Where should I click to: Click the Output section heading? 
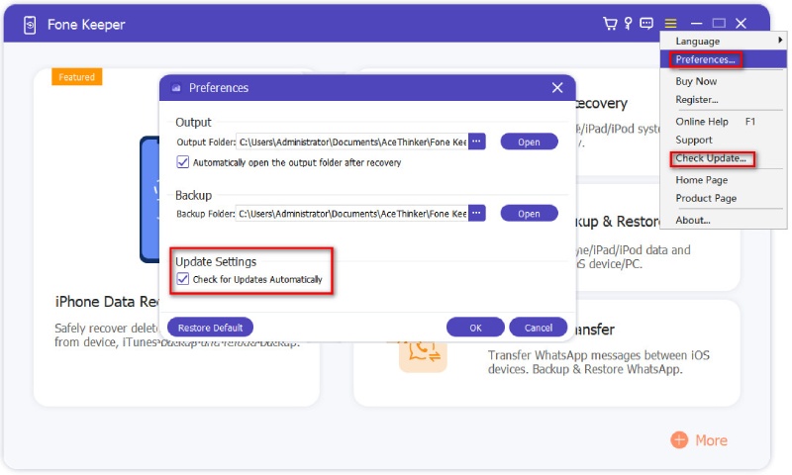[x=193, y=122]
